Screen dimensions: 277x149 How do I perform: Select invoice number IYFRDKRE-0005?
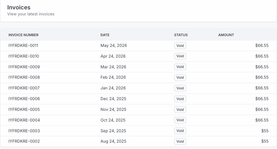(x=24, y=109)
